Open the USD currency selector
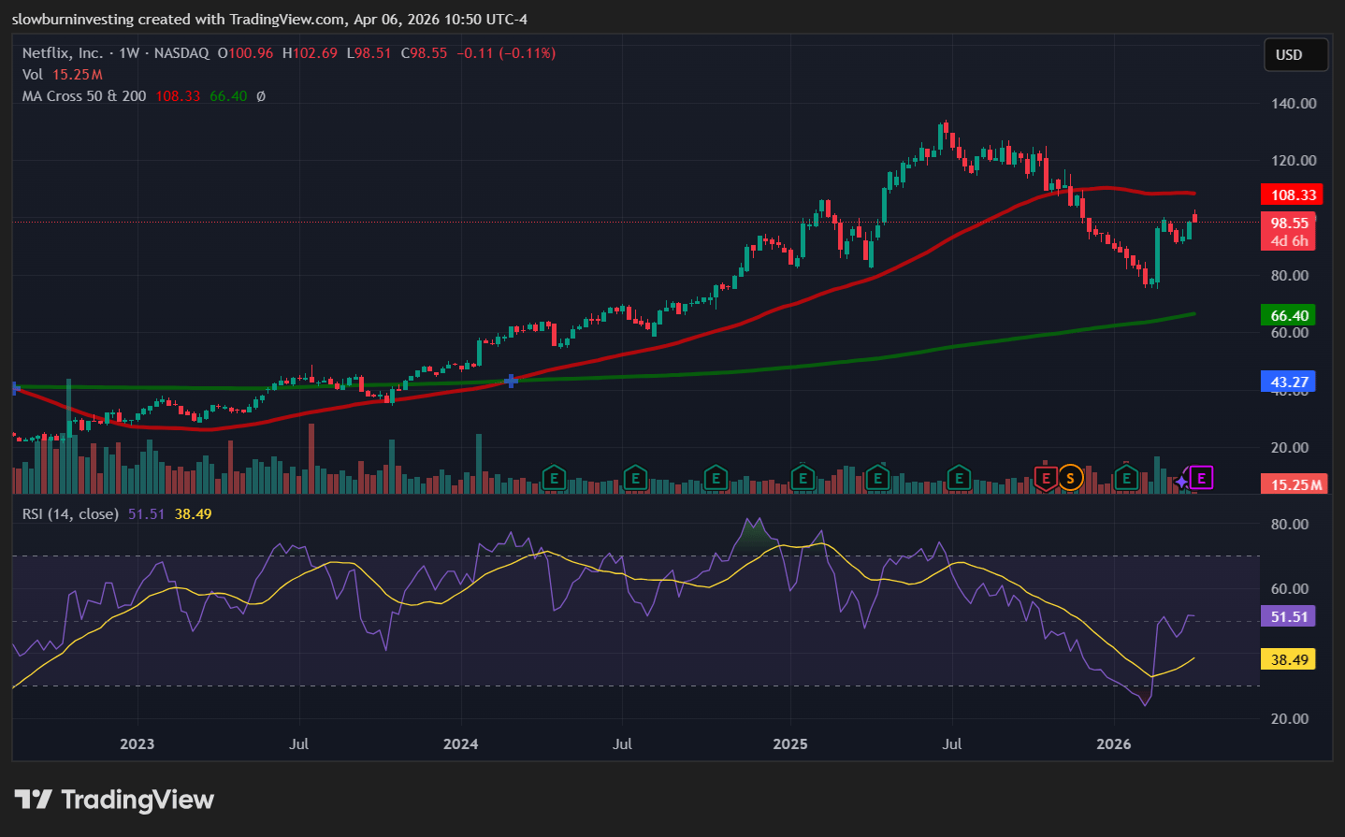This screenshot has width=1345, height=837. click(1295, 55)
